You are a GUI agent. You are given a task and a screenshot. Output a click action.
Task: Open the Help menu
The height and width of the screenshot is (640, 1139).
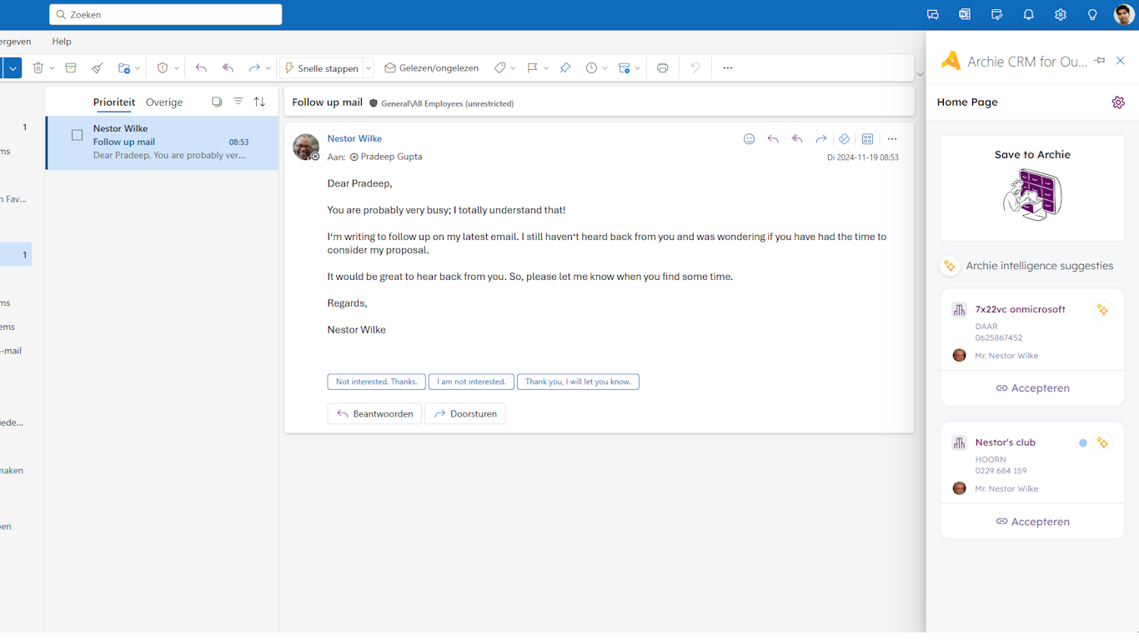[62, 42]
